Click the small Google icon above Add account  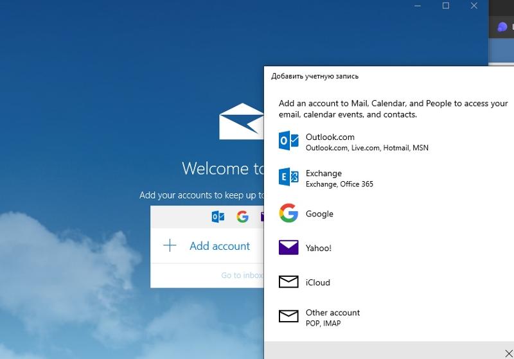(x=243, y=217)
